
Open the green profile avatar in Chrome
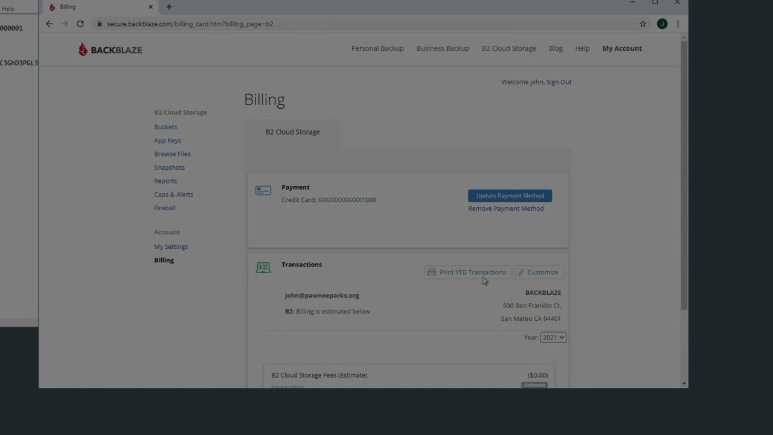662,24
